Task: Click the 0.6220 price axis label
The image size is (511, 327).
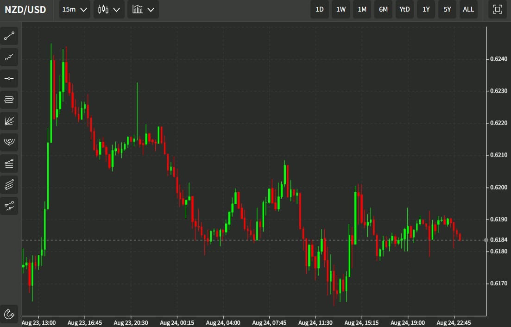Action: click(498, 123)
